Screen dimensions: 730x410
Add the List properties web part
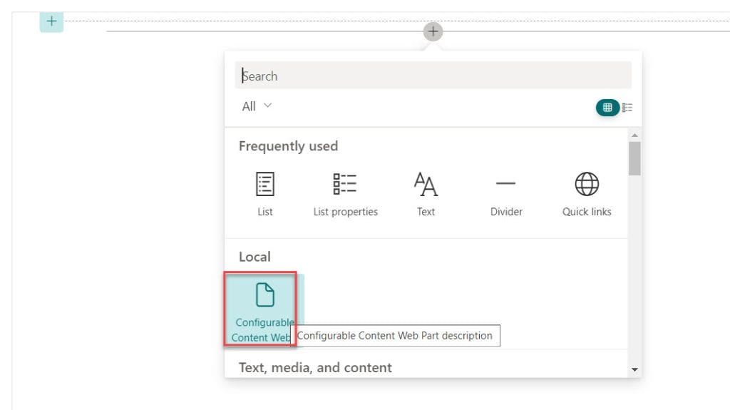click(345, 194)
